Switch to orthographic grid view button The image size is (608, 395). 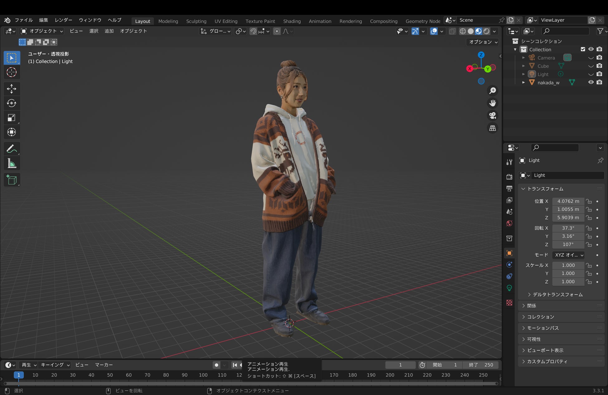click(x=493, y=128)
